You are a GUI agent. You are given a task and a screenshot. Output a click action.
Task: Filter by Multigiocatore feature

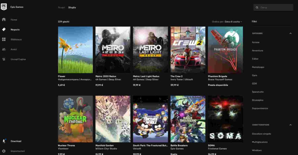click(260, 142)
